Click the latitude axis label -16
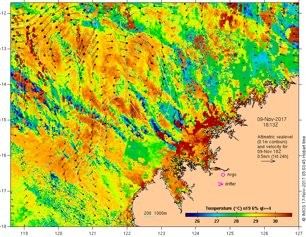The image size is (306, 237). coord(3,155)
